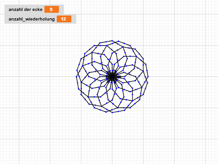Select the "anzahl_wiederholung" variable label

click(x=32, y=19)
